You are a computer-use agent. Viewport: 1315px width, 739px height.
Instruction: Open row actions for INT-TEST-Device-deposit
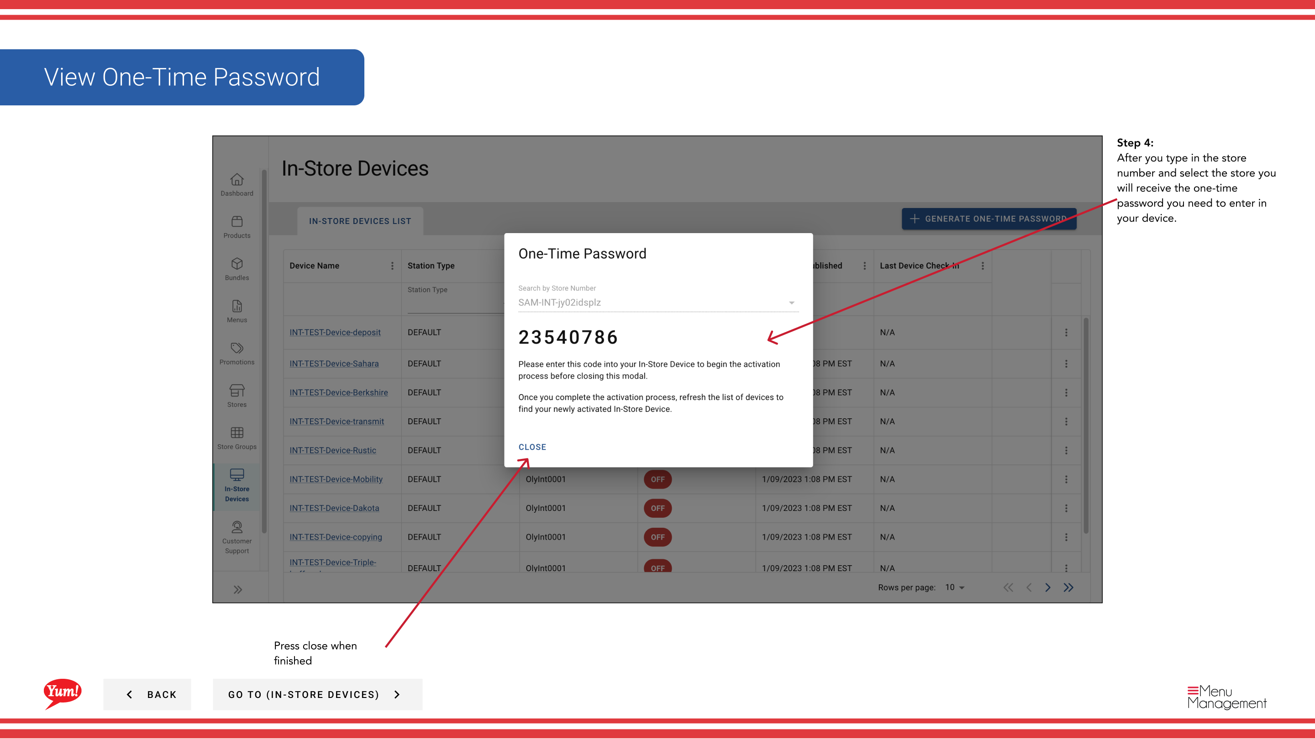click(x=1067, y=333)
